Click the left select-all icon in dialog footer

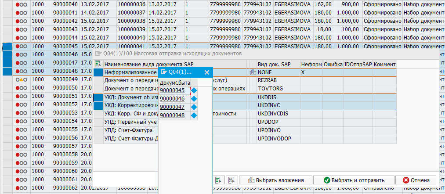220,180
